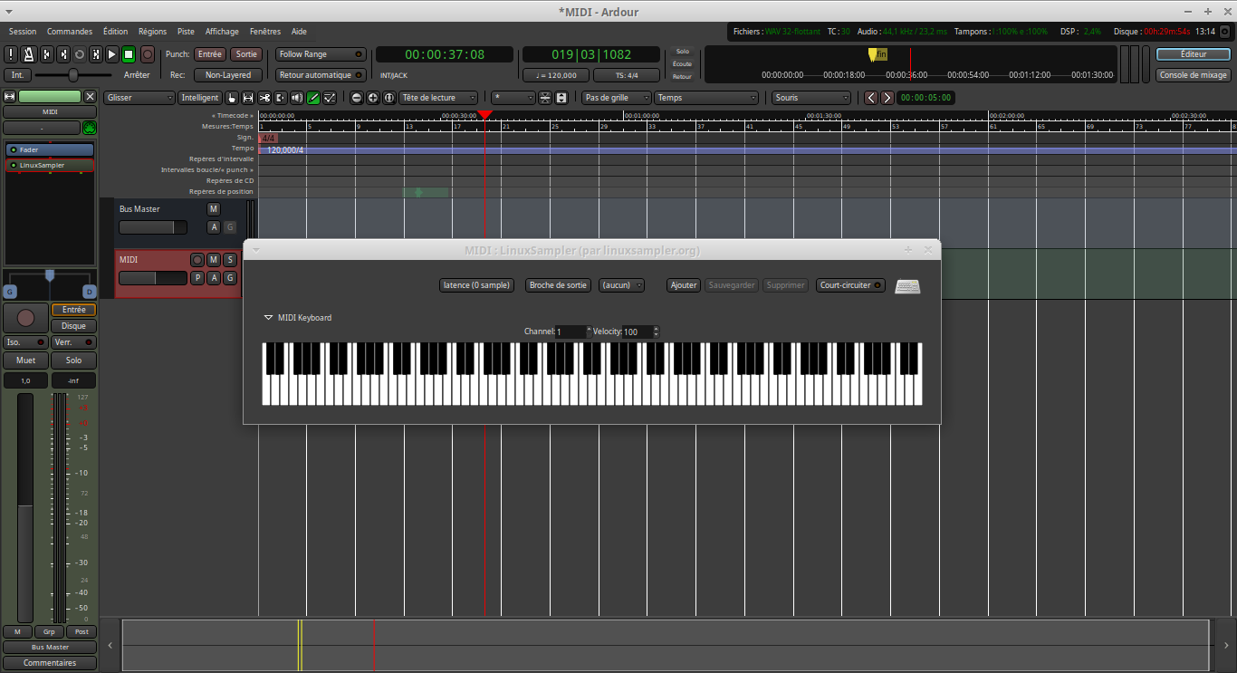The height and width of the screenshot is (673, 1237).
Task: Choose the green pencil draw tool
Action: (313, 98)
